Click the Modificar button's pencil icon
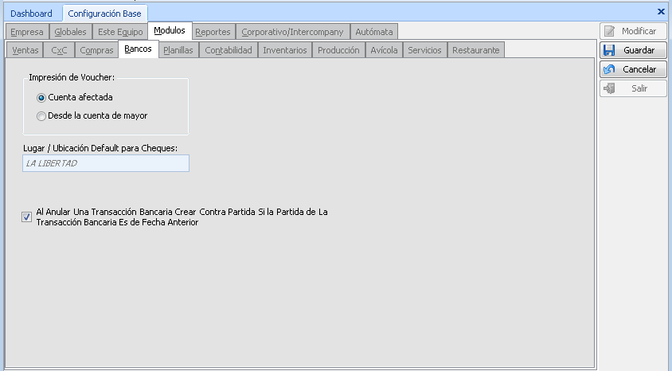Image resolution: width=672 pixels, height=371 pixels. [x=610, y=31]
